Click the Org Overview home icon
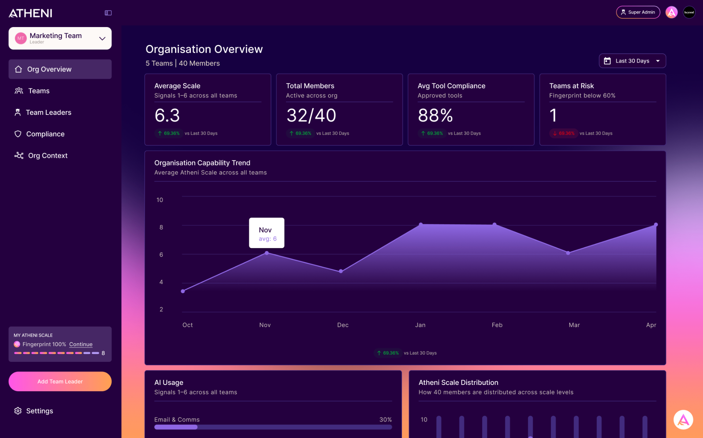Screen dimensions: 703x438 click(x=18, y=69)
